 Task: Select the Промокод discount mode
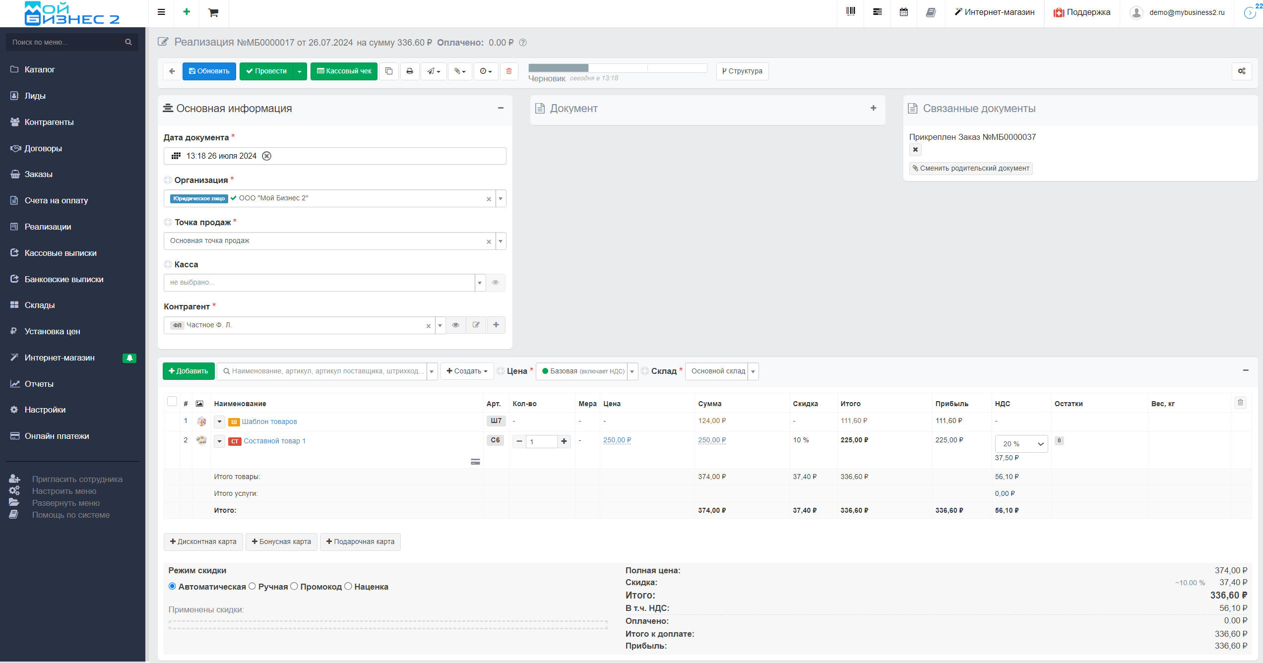click(294, 586)
